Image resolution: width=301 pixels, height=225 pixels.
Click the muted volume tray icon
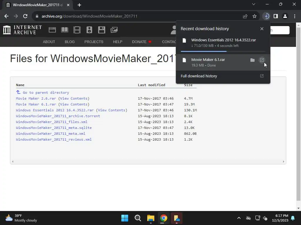point(265,218)
